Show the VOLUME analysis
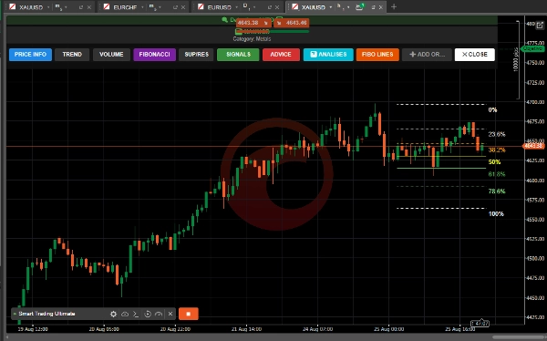The height and width of the screenshot is (341, 547). click(x=111, y=55)
